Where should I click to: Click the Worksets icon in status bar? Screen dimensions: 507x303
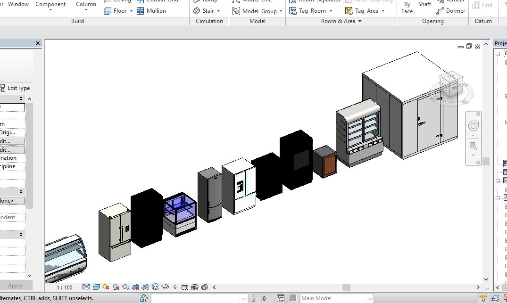click(x=144, y=298)
